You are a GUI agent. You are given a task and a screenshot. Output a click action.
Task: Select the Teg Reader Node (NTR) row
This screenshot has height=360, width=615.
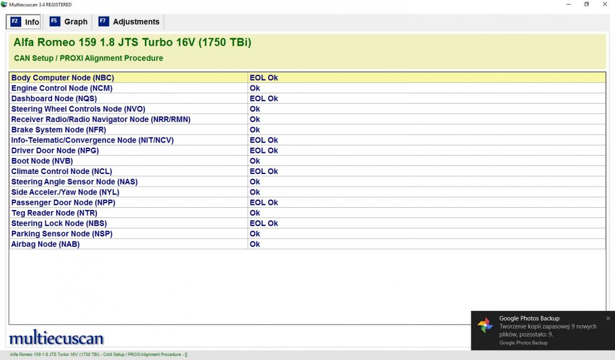(x=307, y=213)
